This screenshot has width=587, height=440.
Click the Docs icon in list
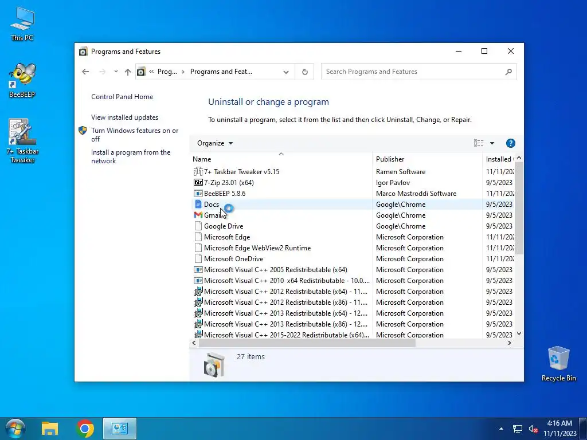[x=198, y=205]
